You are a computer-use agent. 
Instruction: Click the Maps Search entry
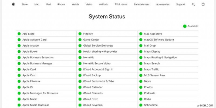[152, 63]
